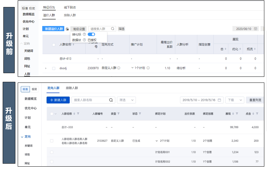Click the info icon beside 自定义人群 in dsodj row

pos(119,68)
